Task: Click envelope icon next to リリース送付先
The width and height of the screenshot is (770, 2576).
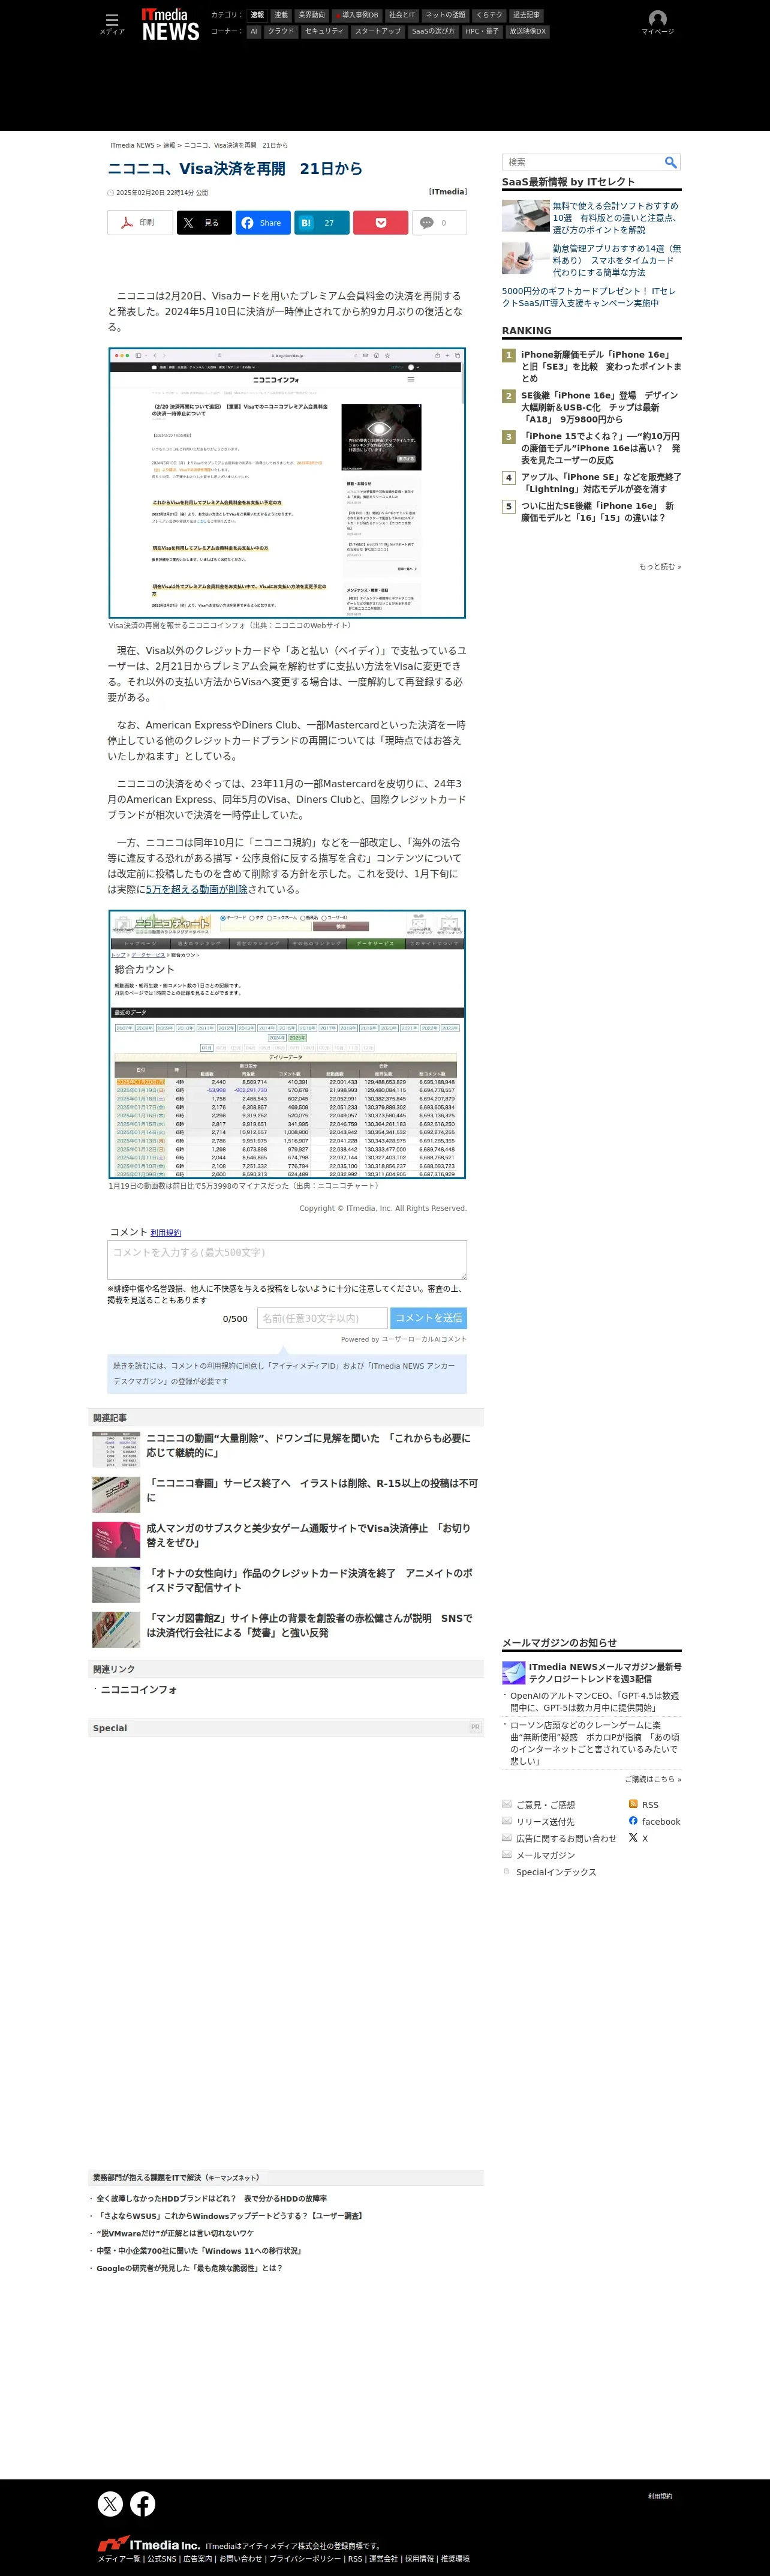Action: pos(507,1821)
